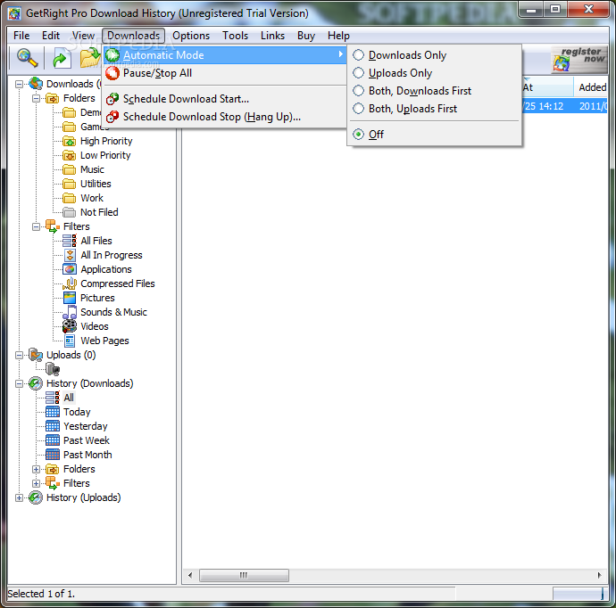
Task: Click the Low Priority folder icon
Action: [x=69, y=155]
